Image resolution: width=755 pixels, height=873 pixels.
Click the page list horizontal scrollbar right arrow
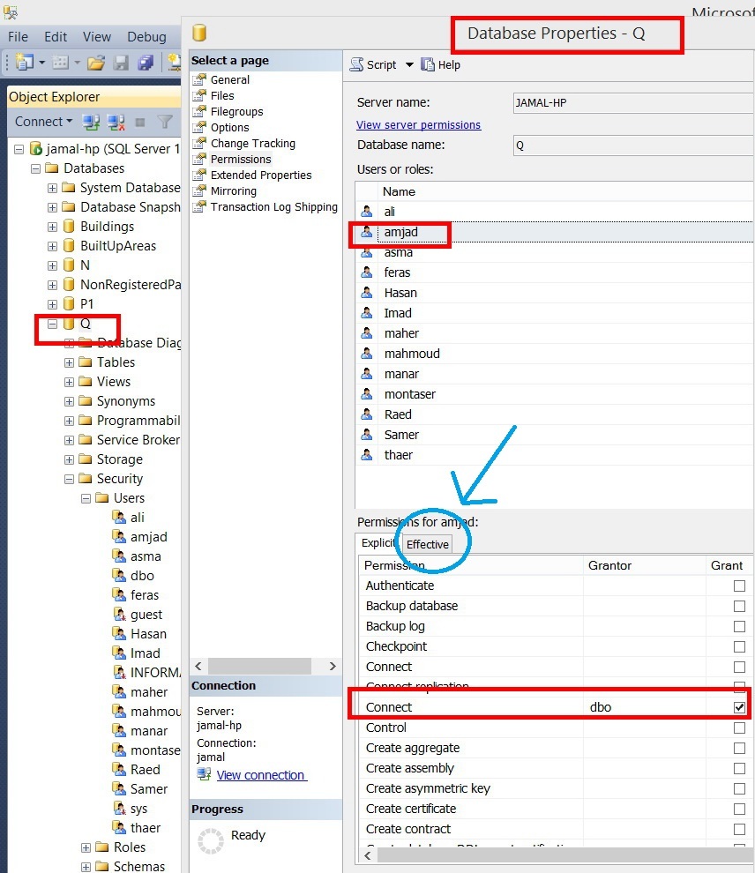333,666
